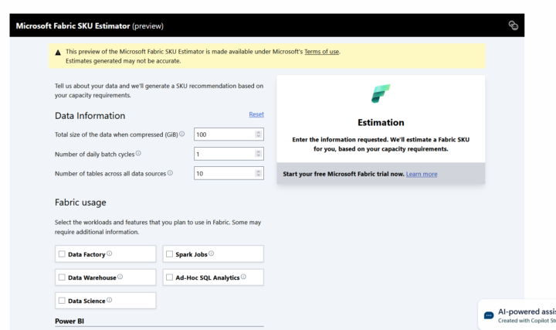Viewport: 556px width, 330px height.
Task: Click the feedback icon in header bar
Action: point(513,26)
